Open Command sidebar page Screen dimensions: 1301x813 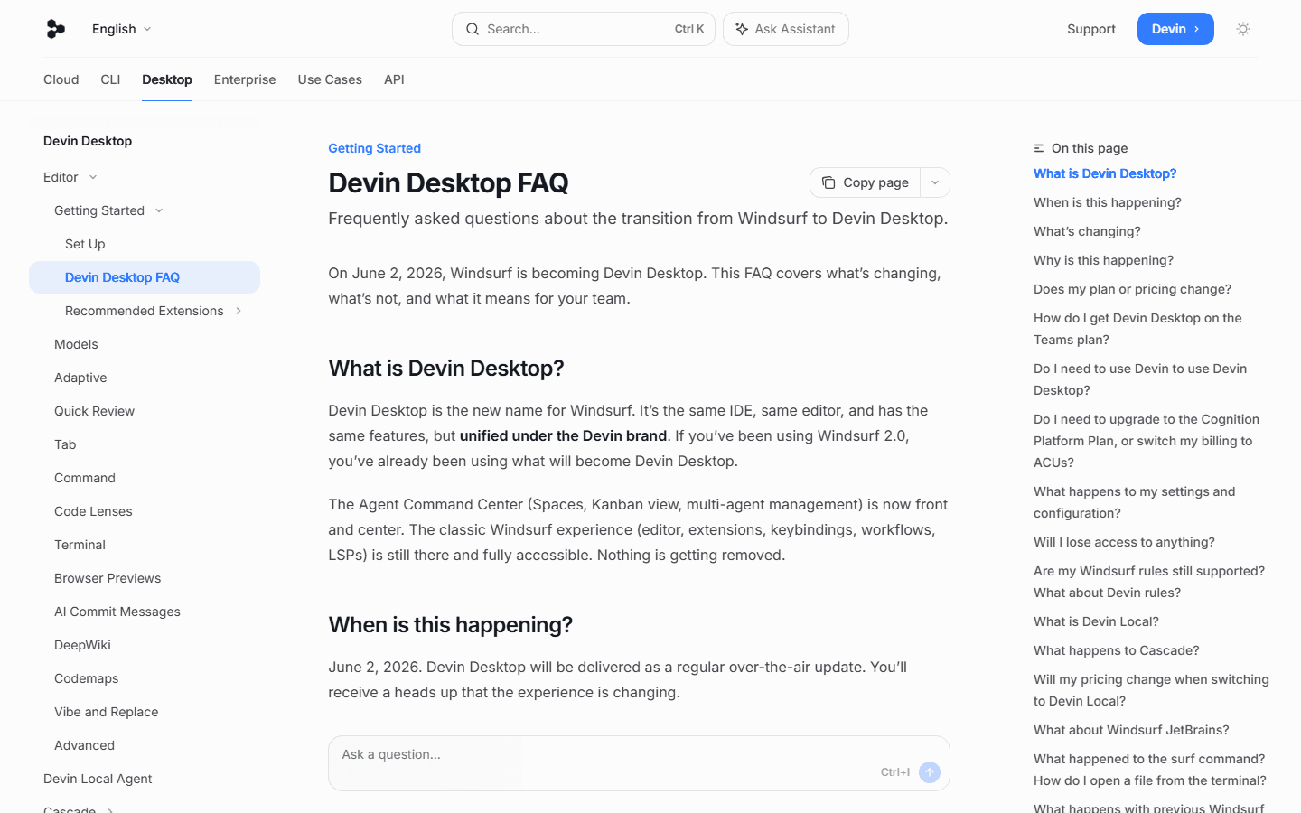pos(85,478)
